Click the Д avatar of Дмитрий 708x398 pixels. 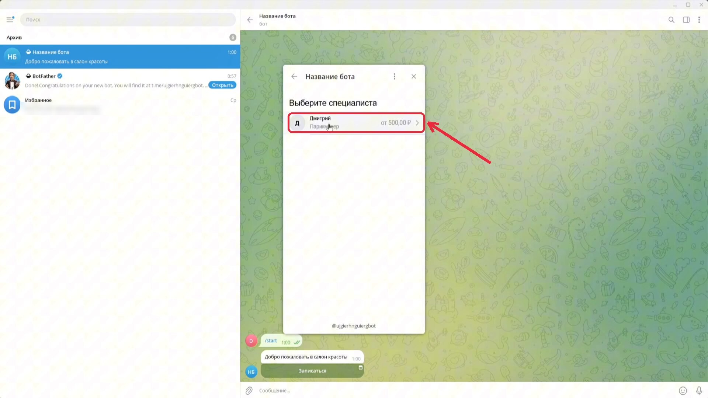click(x=297, y=123)
